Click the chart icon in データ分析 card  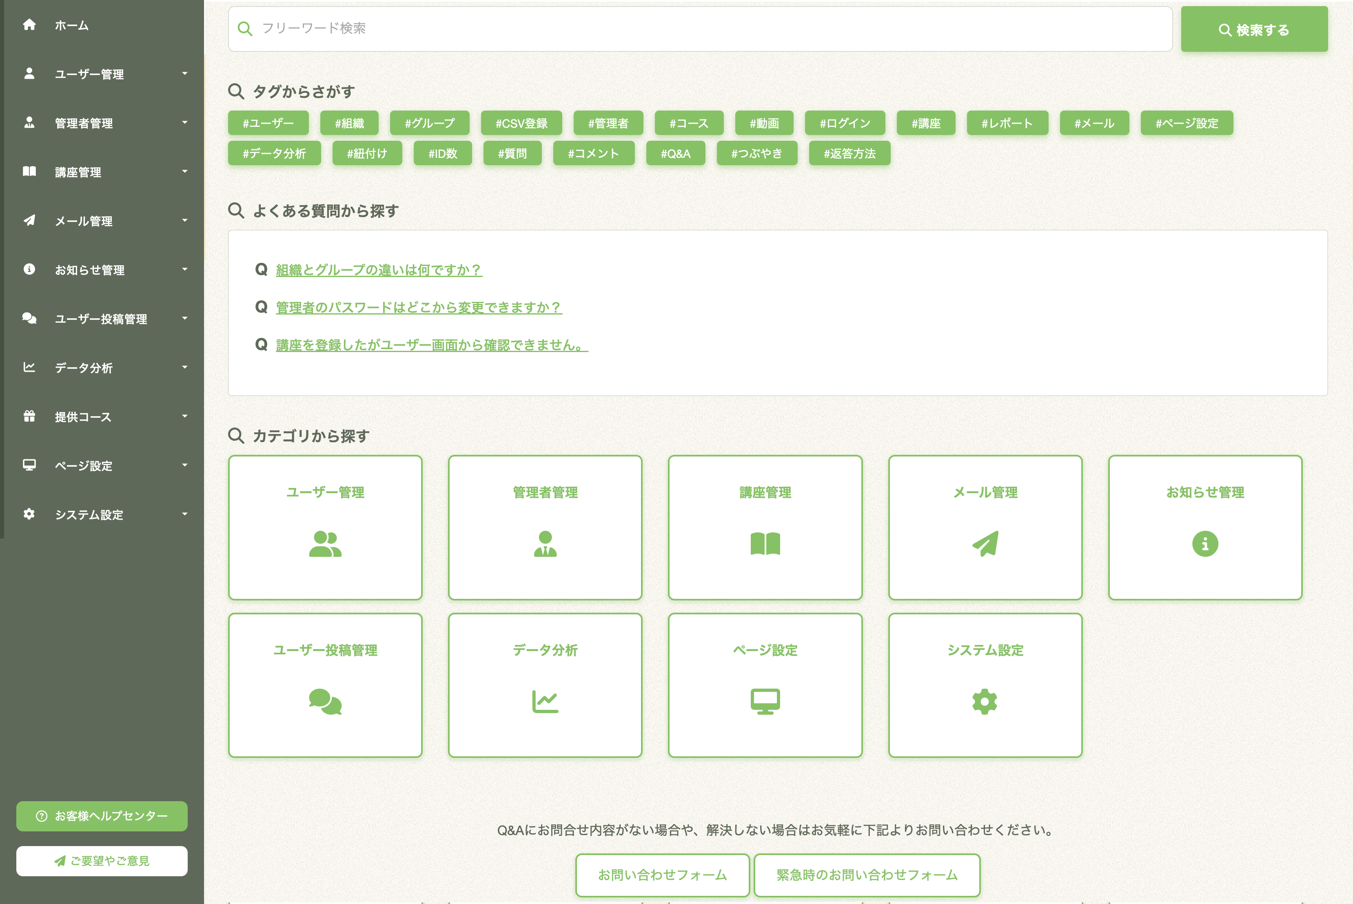point(545,702)
